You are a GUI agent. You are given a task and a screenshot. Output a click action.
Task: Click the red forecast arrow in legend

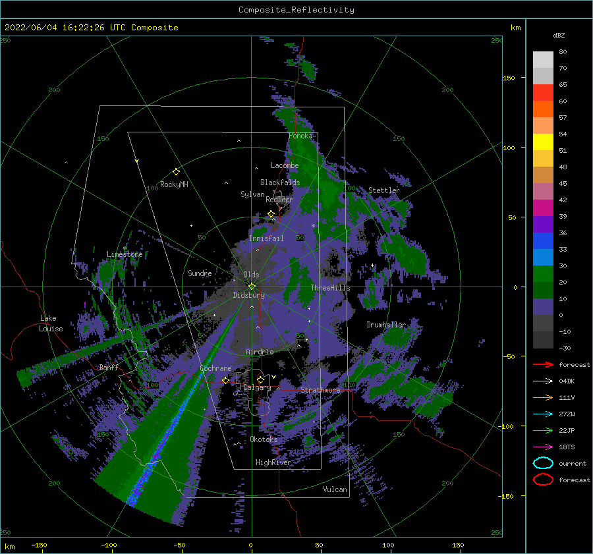pos(543,364)
